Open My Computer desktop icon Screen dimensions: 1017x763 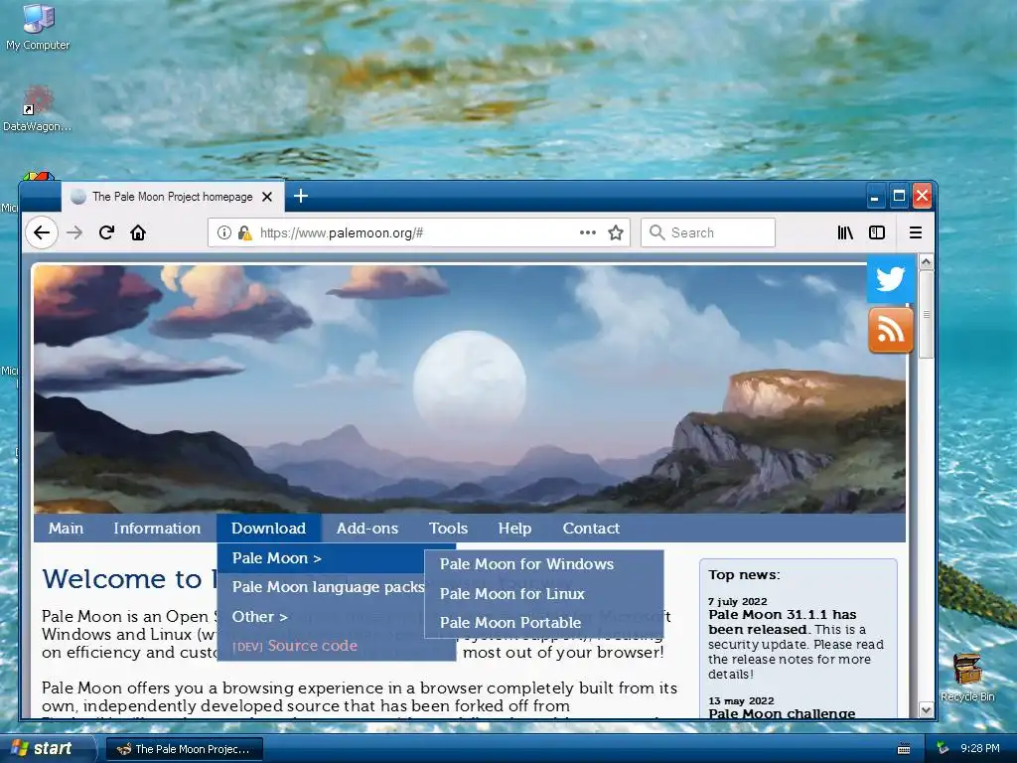point(38,27)
